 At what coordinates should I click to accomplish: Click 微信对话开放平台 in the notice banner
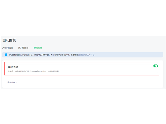point(42,55)
